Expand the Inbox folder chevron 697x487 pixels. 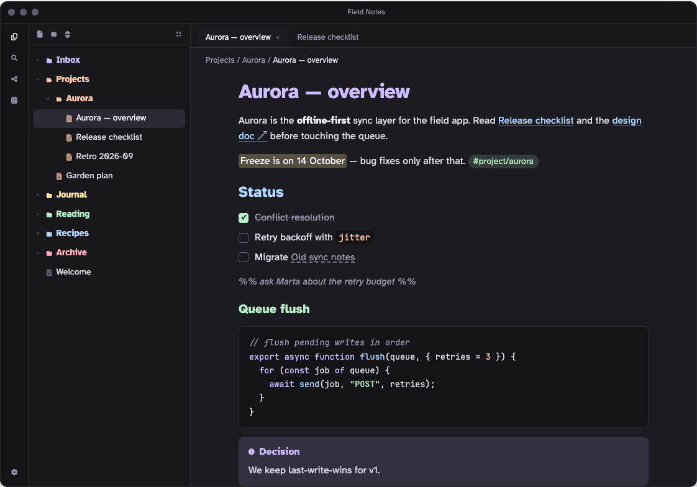pos(38,60)
